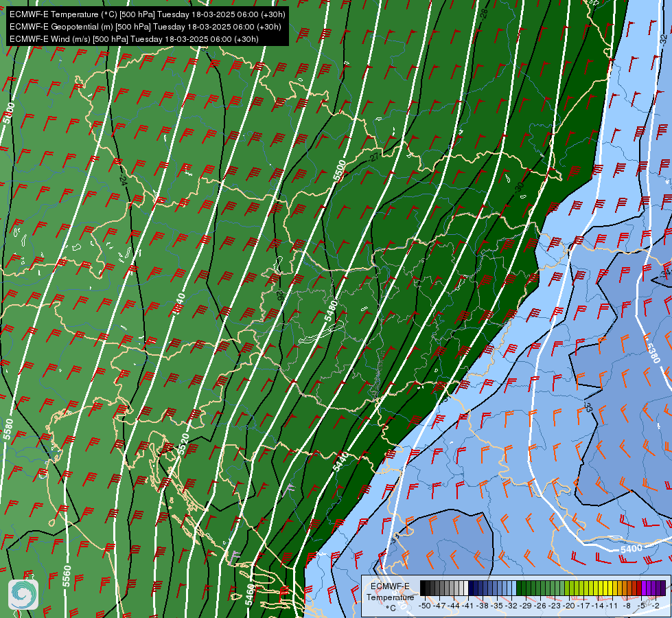Click the -27 isotherm label on the map
This screenshot has height=618, width=672.
pos(374,157)
